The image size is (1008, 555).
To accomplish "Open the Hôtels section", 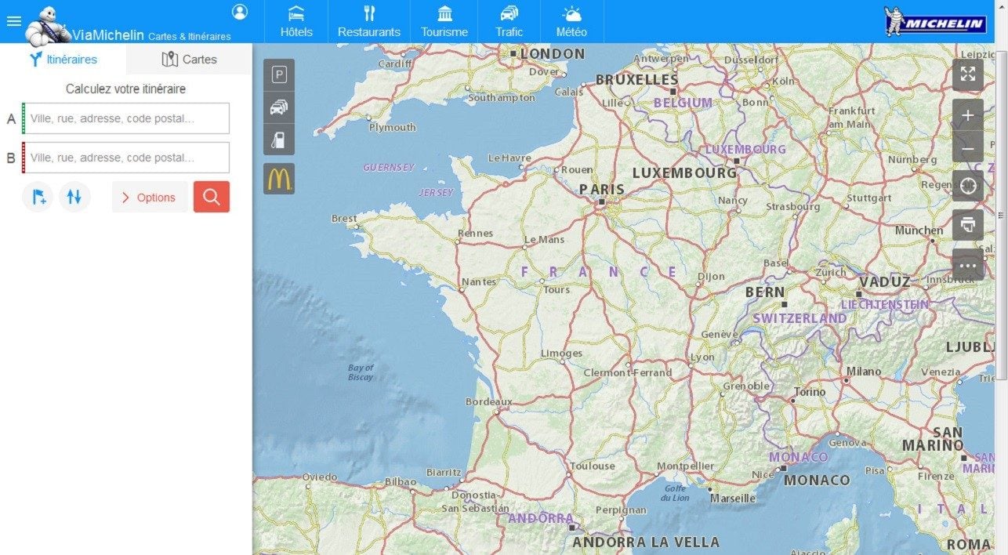I will (296, 22).
